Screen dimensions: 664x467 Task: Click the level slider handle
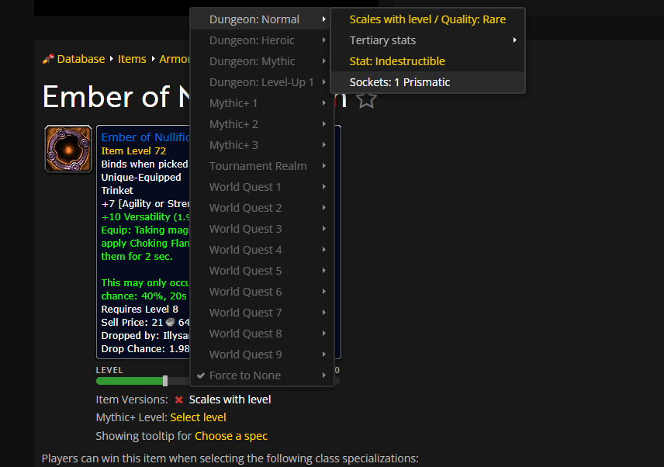165,381
